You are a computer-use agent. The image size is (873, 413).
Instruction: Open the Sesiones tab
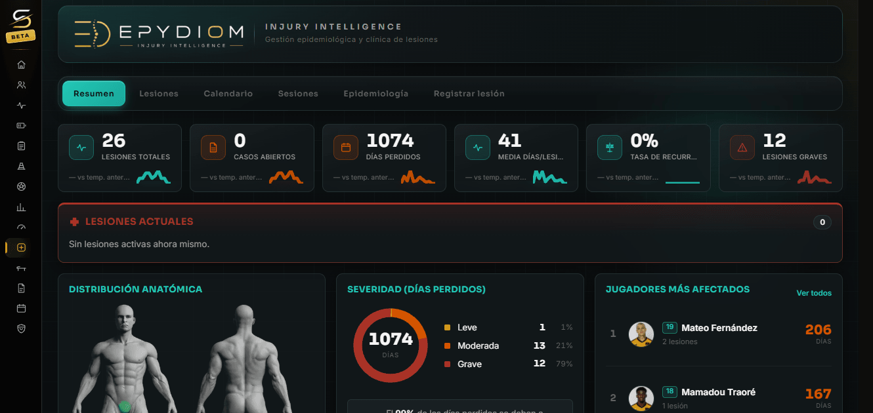(x=298, y=94)
